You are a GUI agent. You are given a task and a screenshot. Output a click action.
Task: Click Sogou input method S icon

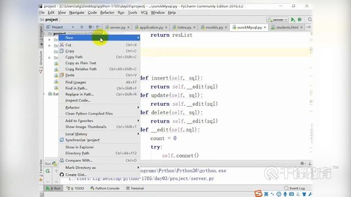[x=258, y=194]
